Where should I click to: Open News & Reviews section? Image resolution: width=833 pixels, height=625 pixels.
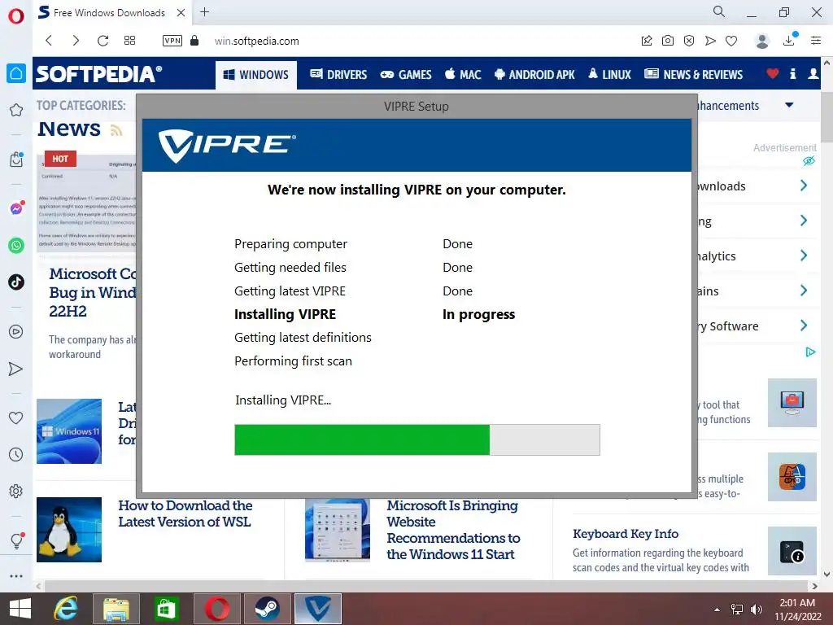click(693, 75)
